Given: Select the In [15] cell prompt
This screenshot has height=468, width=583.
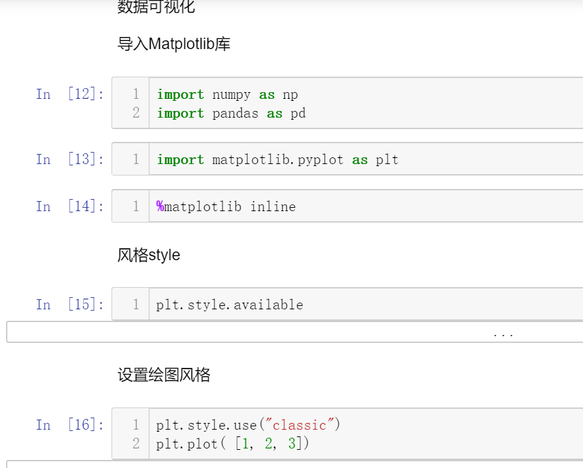Looking at the screenshot, I should pyautogui.click(x=70, y=305).
